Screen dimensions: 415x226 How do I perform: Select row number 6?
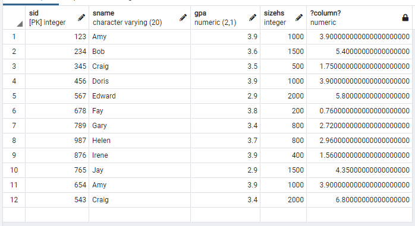(x=14, y=110)
